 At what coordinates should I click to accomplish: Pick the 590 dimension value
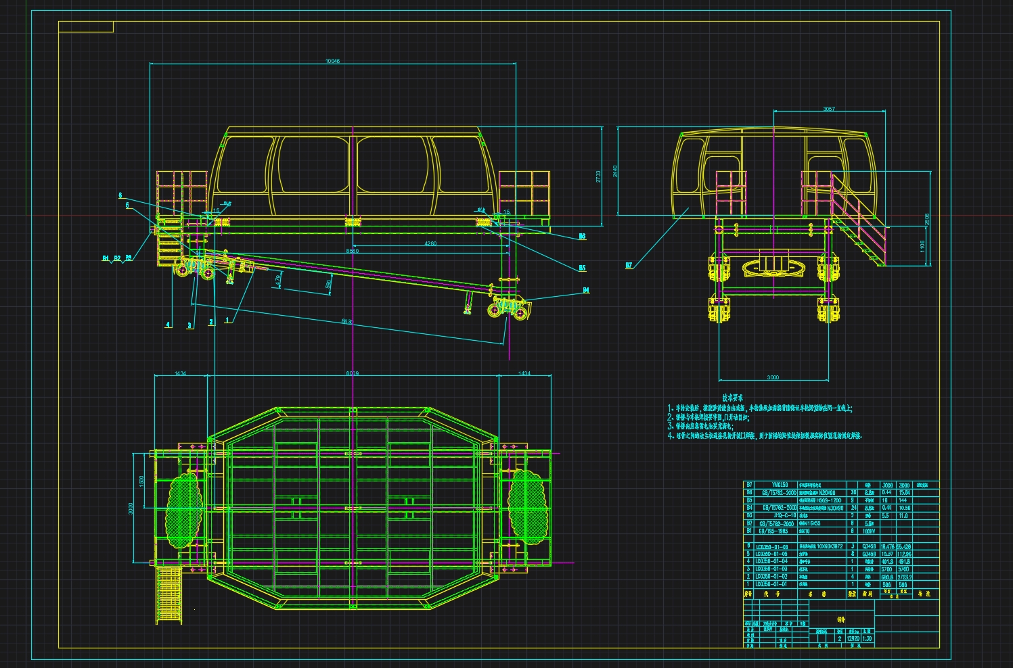point(328,285)
